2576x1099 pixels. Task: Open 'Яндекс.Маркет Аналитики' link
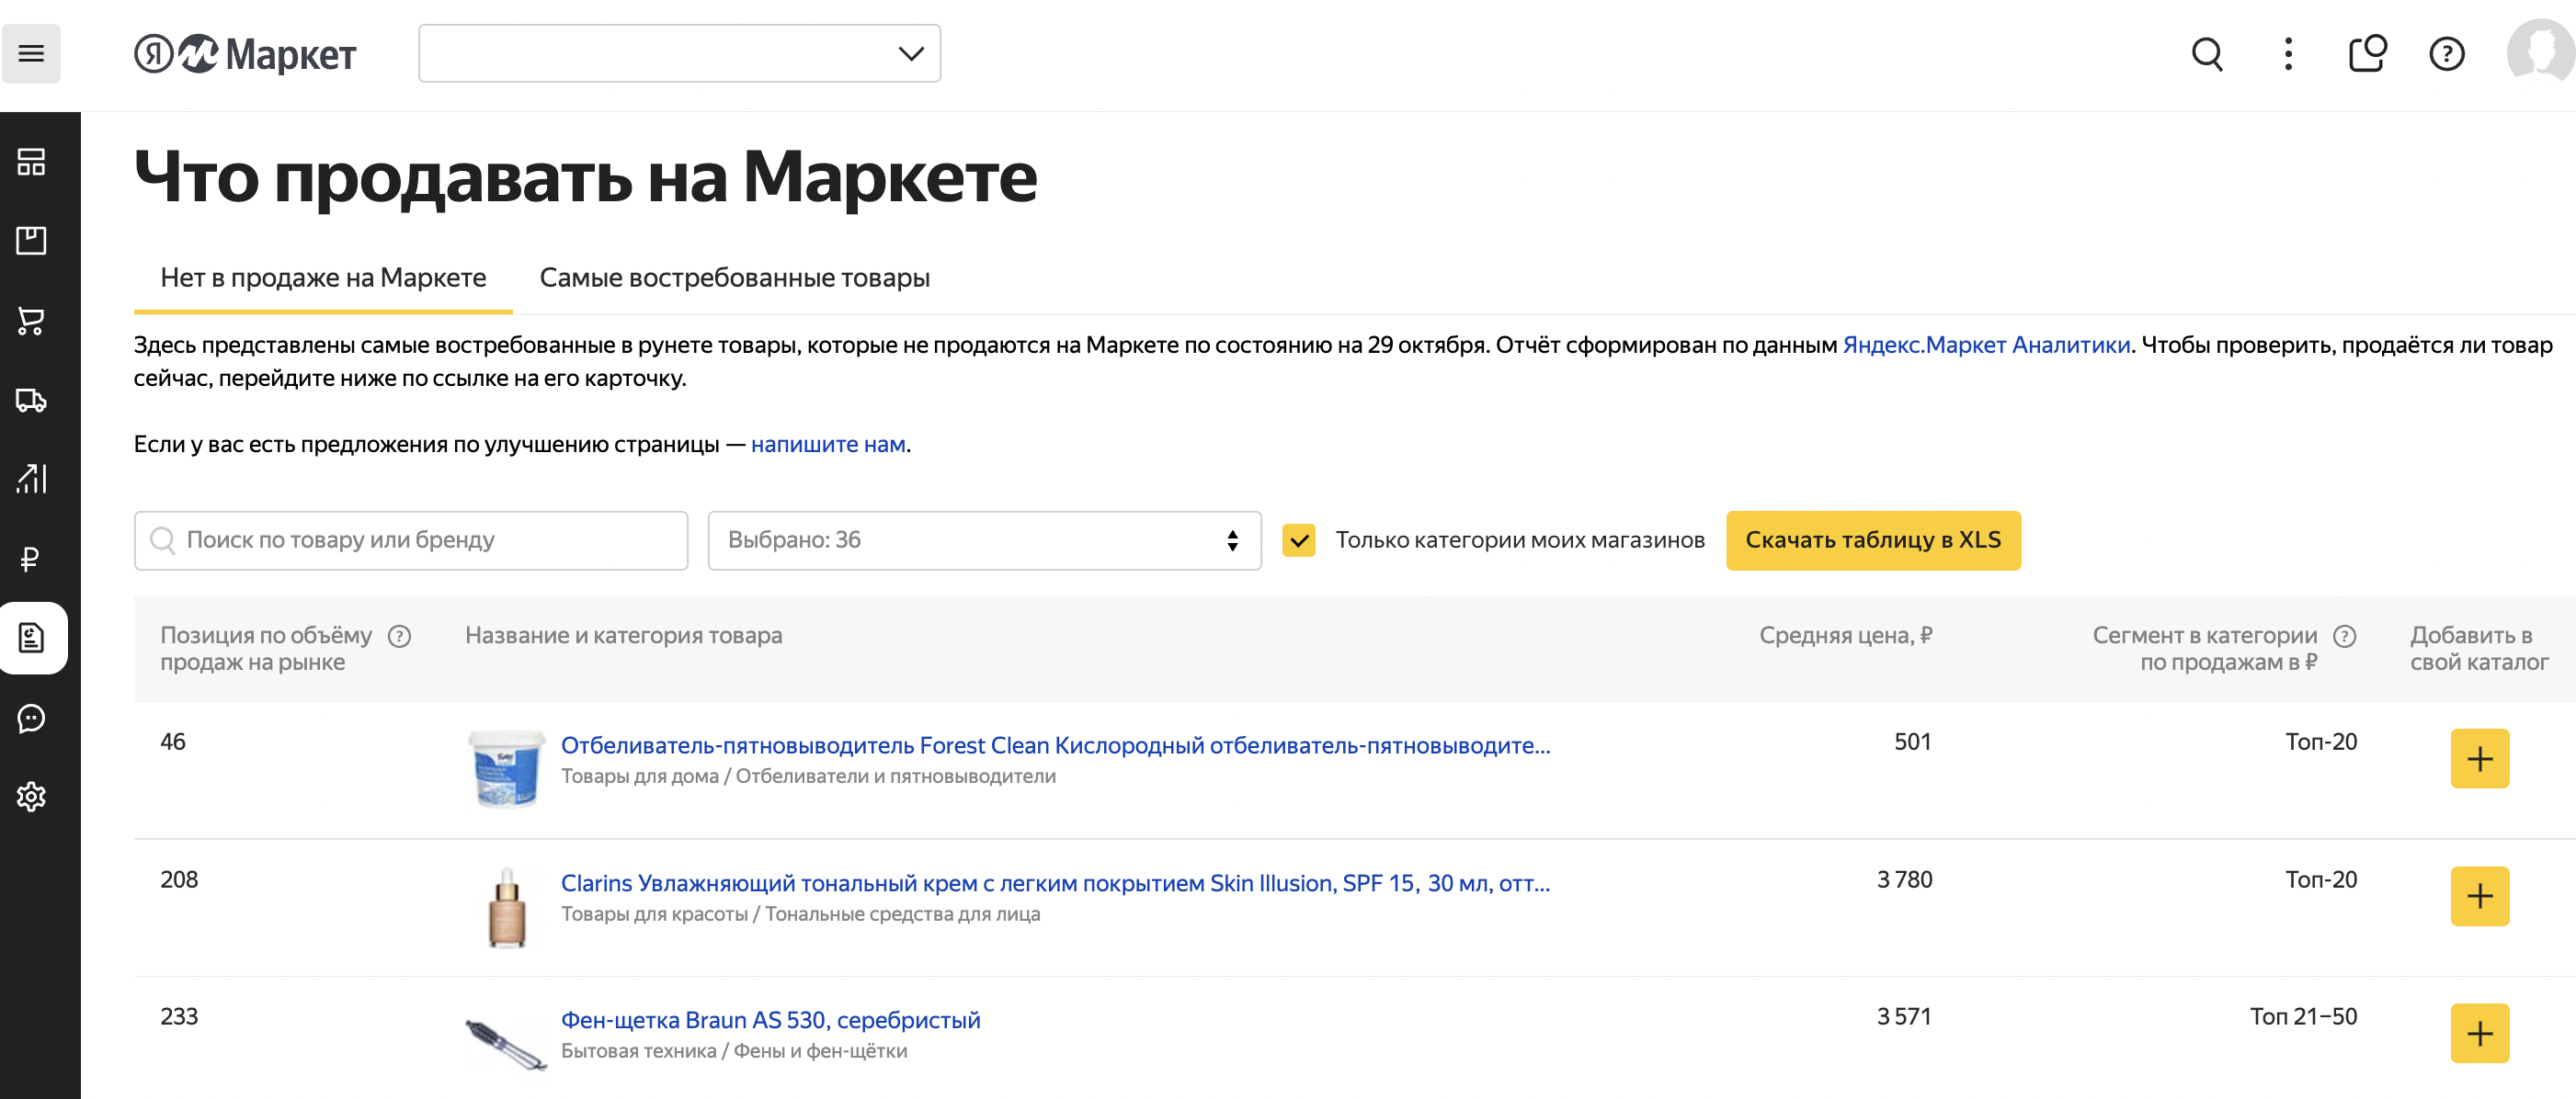[1986, 345]
